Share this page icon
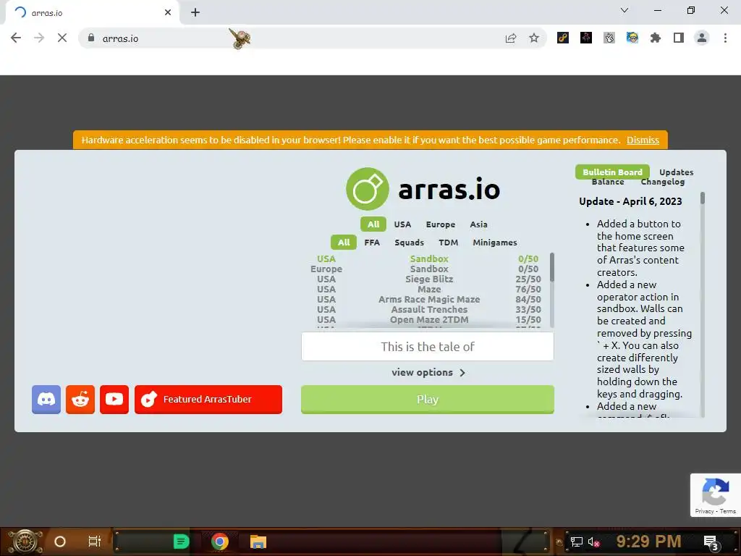The width and height of the screenshot is (741, 556). tap(511, 38)
